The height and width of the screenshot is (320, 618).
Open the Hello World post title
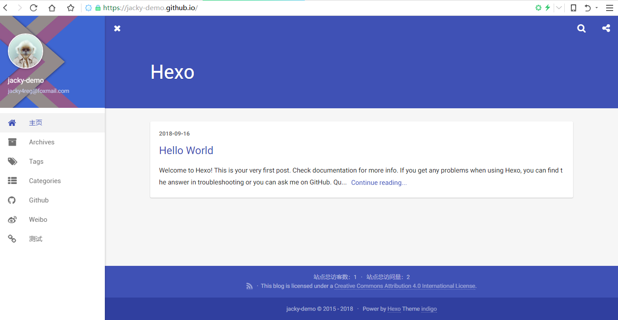[x=186, y=151]
